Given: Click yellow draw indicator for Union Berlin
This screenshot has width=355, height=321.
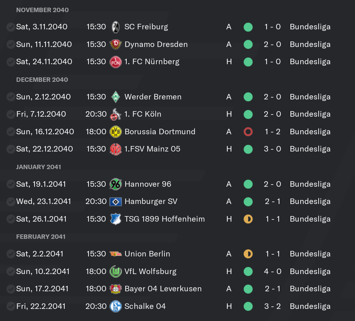Looking at the screenshot, I should 248,254.
